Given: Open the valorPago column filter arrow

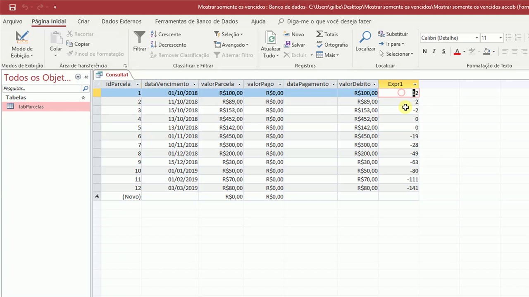Looking at the screenshot, I should click(x=280, y=84).
